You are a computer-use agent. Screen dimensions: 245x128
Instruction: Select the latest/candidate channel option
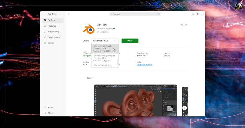tap(105, 58)
